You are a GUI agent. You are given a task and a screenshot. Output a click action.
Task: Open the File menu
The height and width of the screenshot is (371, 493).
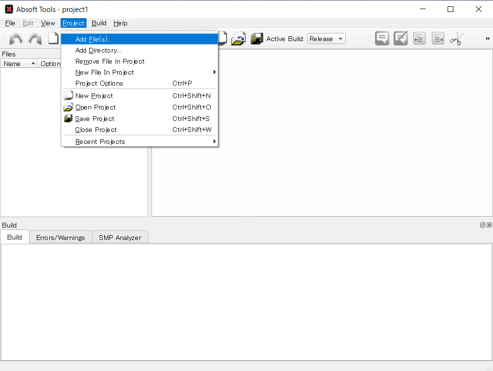[10, 23]
